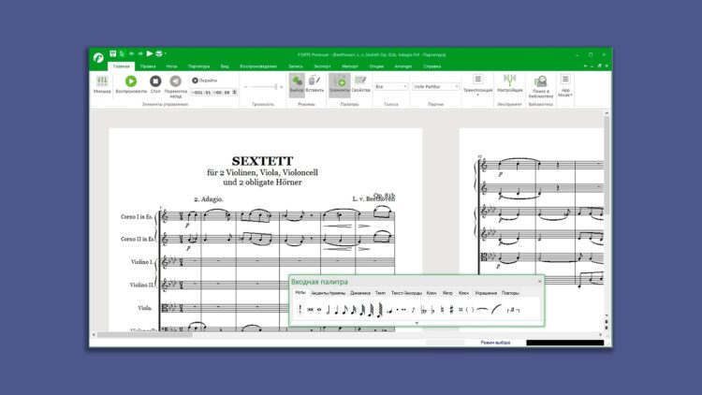Image resolution: width=702 pixels, height=395 pixels.
Task: Click the Перемотка назад rewind icon
Action: point(175,83)
